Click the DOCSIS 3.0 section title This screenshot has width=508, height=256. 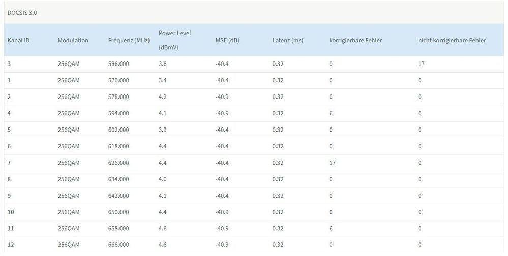point(22,13)
